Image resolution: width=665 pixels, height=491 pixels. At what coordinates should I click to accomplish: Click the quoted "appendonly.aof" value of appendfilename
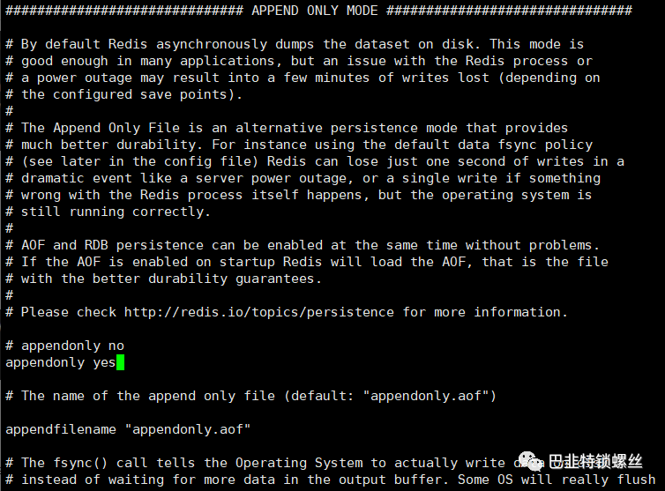coord(189,429)
